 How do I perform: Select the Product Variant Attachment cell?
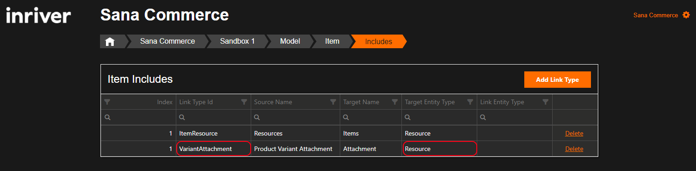pyautogui.click(x=295, y=149)
